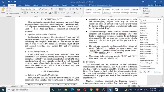Apply strikethrough formatting
Screen dimensions: 164x92
[32, 13]
